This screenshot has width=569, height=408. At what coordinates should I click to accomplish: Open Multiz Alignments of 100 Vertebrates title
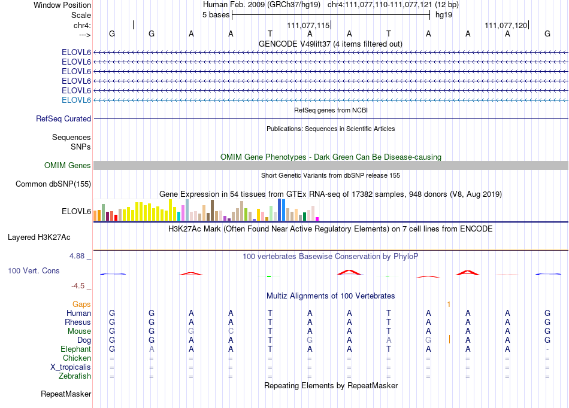coord(331,296)
